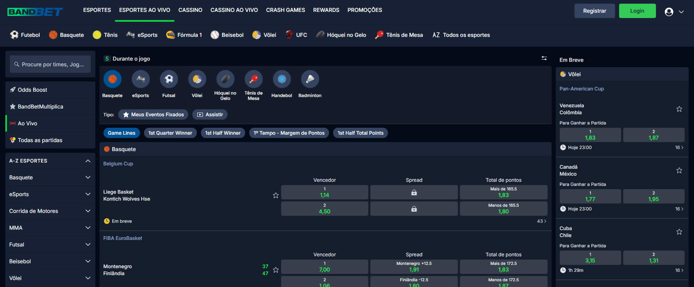This screenshot has width=694, height=287.
Task: Select the Game Lines market tab
Action: point(122,133)
